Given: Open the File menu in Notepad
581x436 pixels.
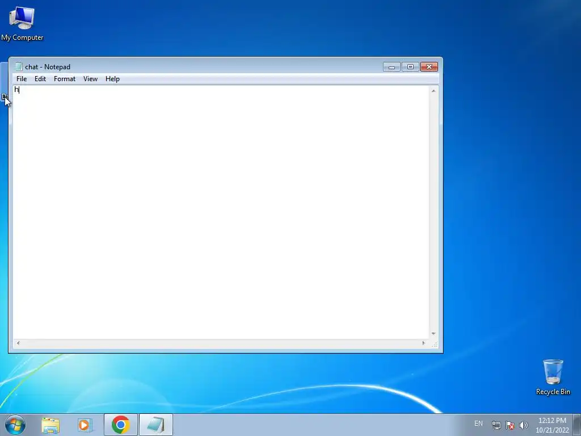Looking at the screenshot, I should pos(22,78).
